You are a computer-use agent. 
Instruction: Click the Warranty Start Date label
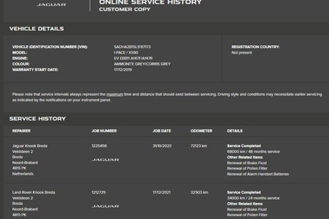pos(35,69)
